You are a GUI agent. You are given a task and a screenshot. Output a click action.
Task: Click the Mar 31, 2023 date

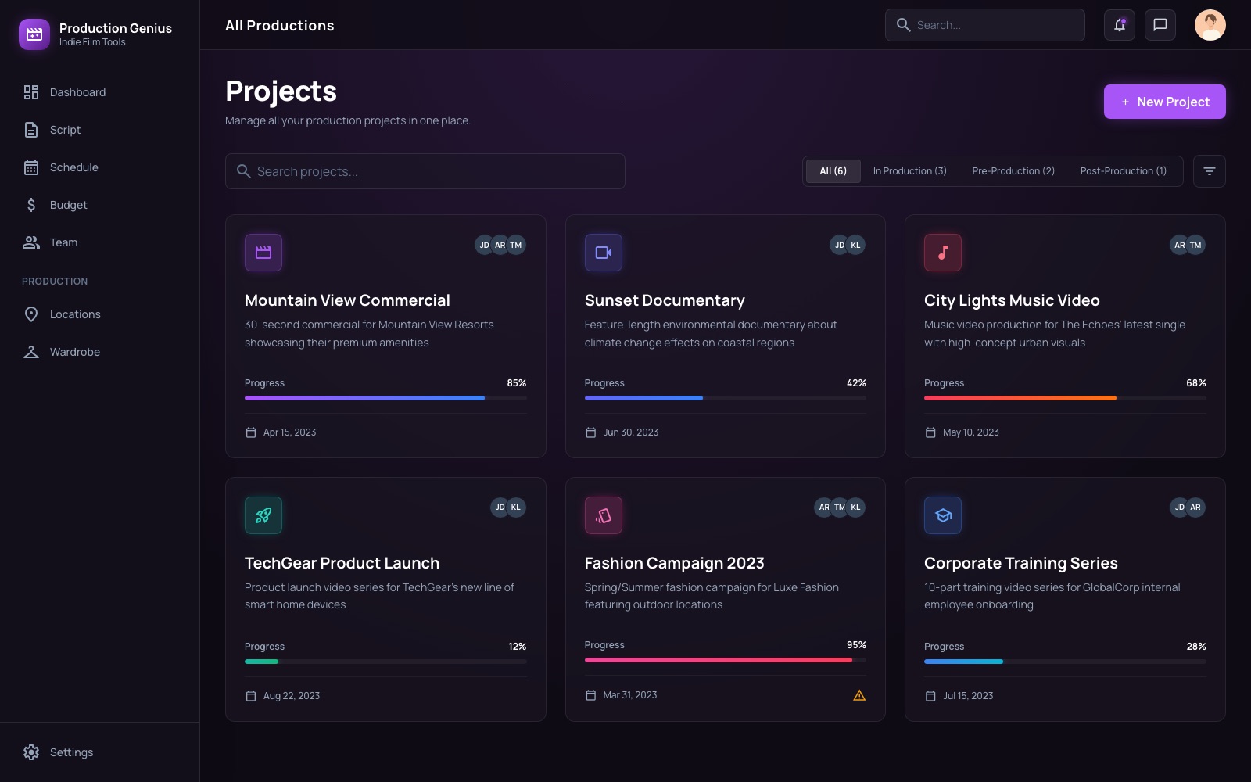[630, 695]
